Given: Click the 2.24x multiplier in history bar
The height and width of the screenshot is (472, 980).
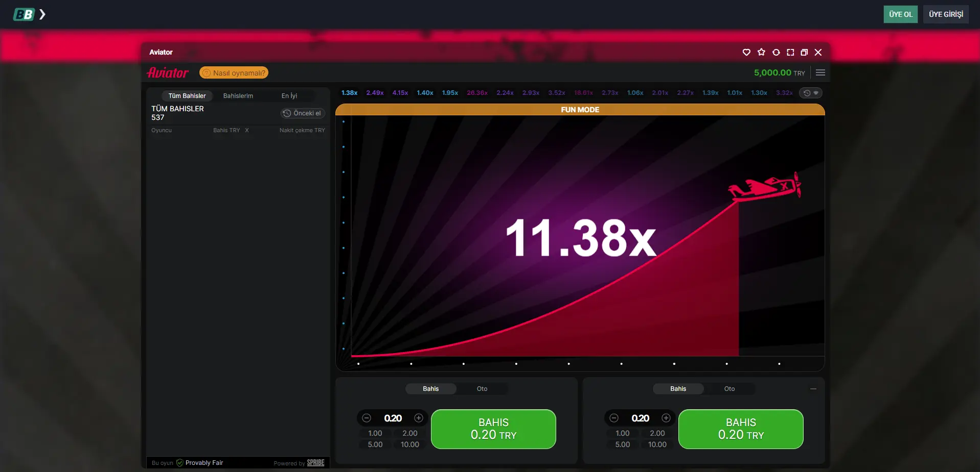Looking at the screenshot, I should point(505,93).
